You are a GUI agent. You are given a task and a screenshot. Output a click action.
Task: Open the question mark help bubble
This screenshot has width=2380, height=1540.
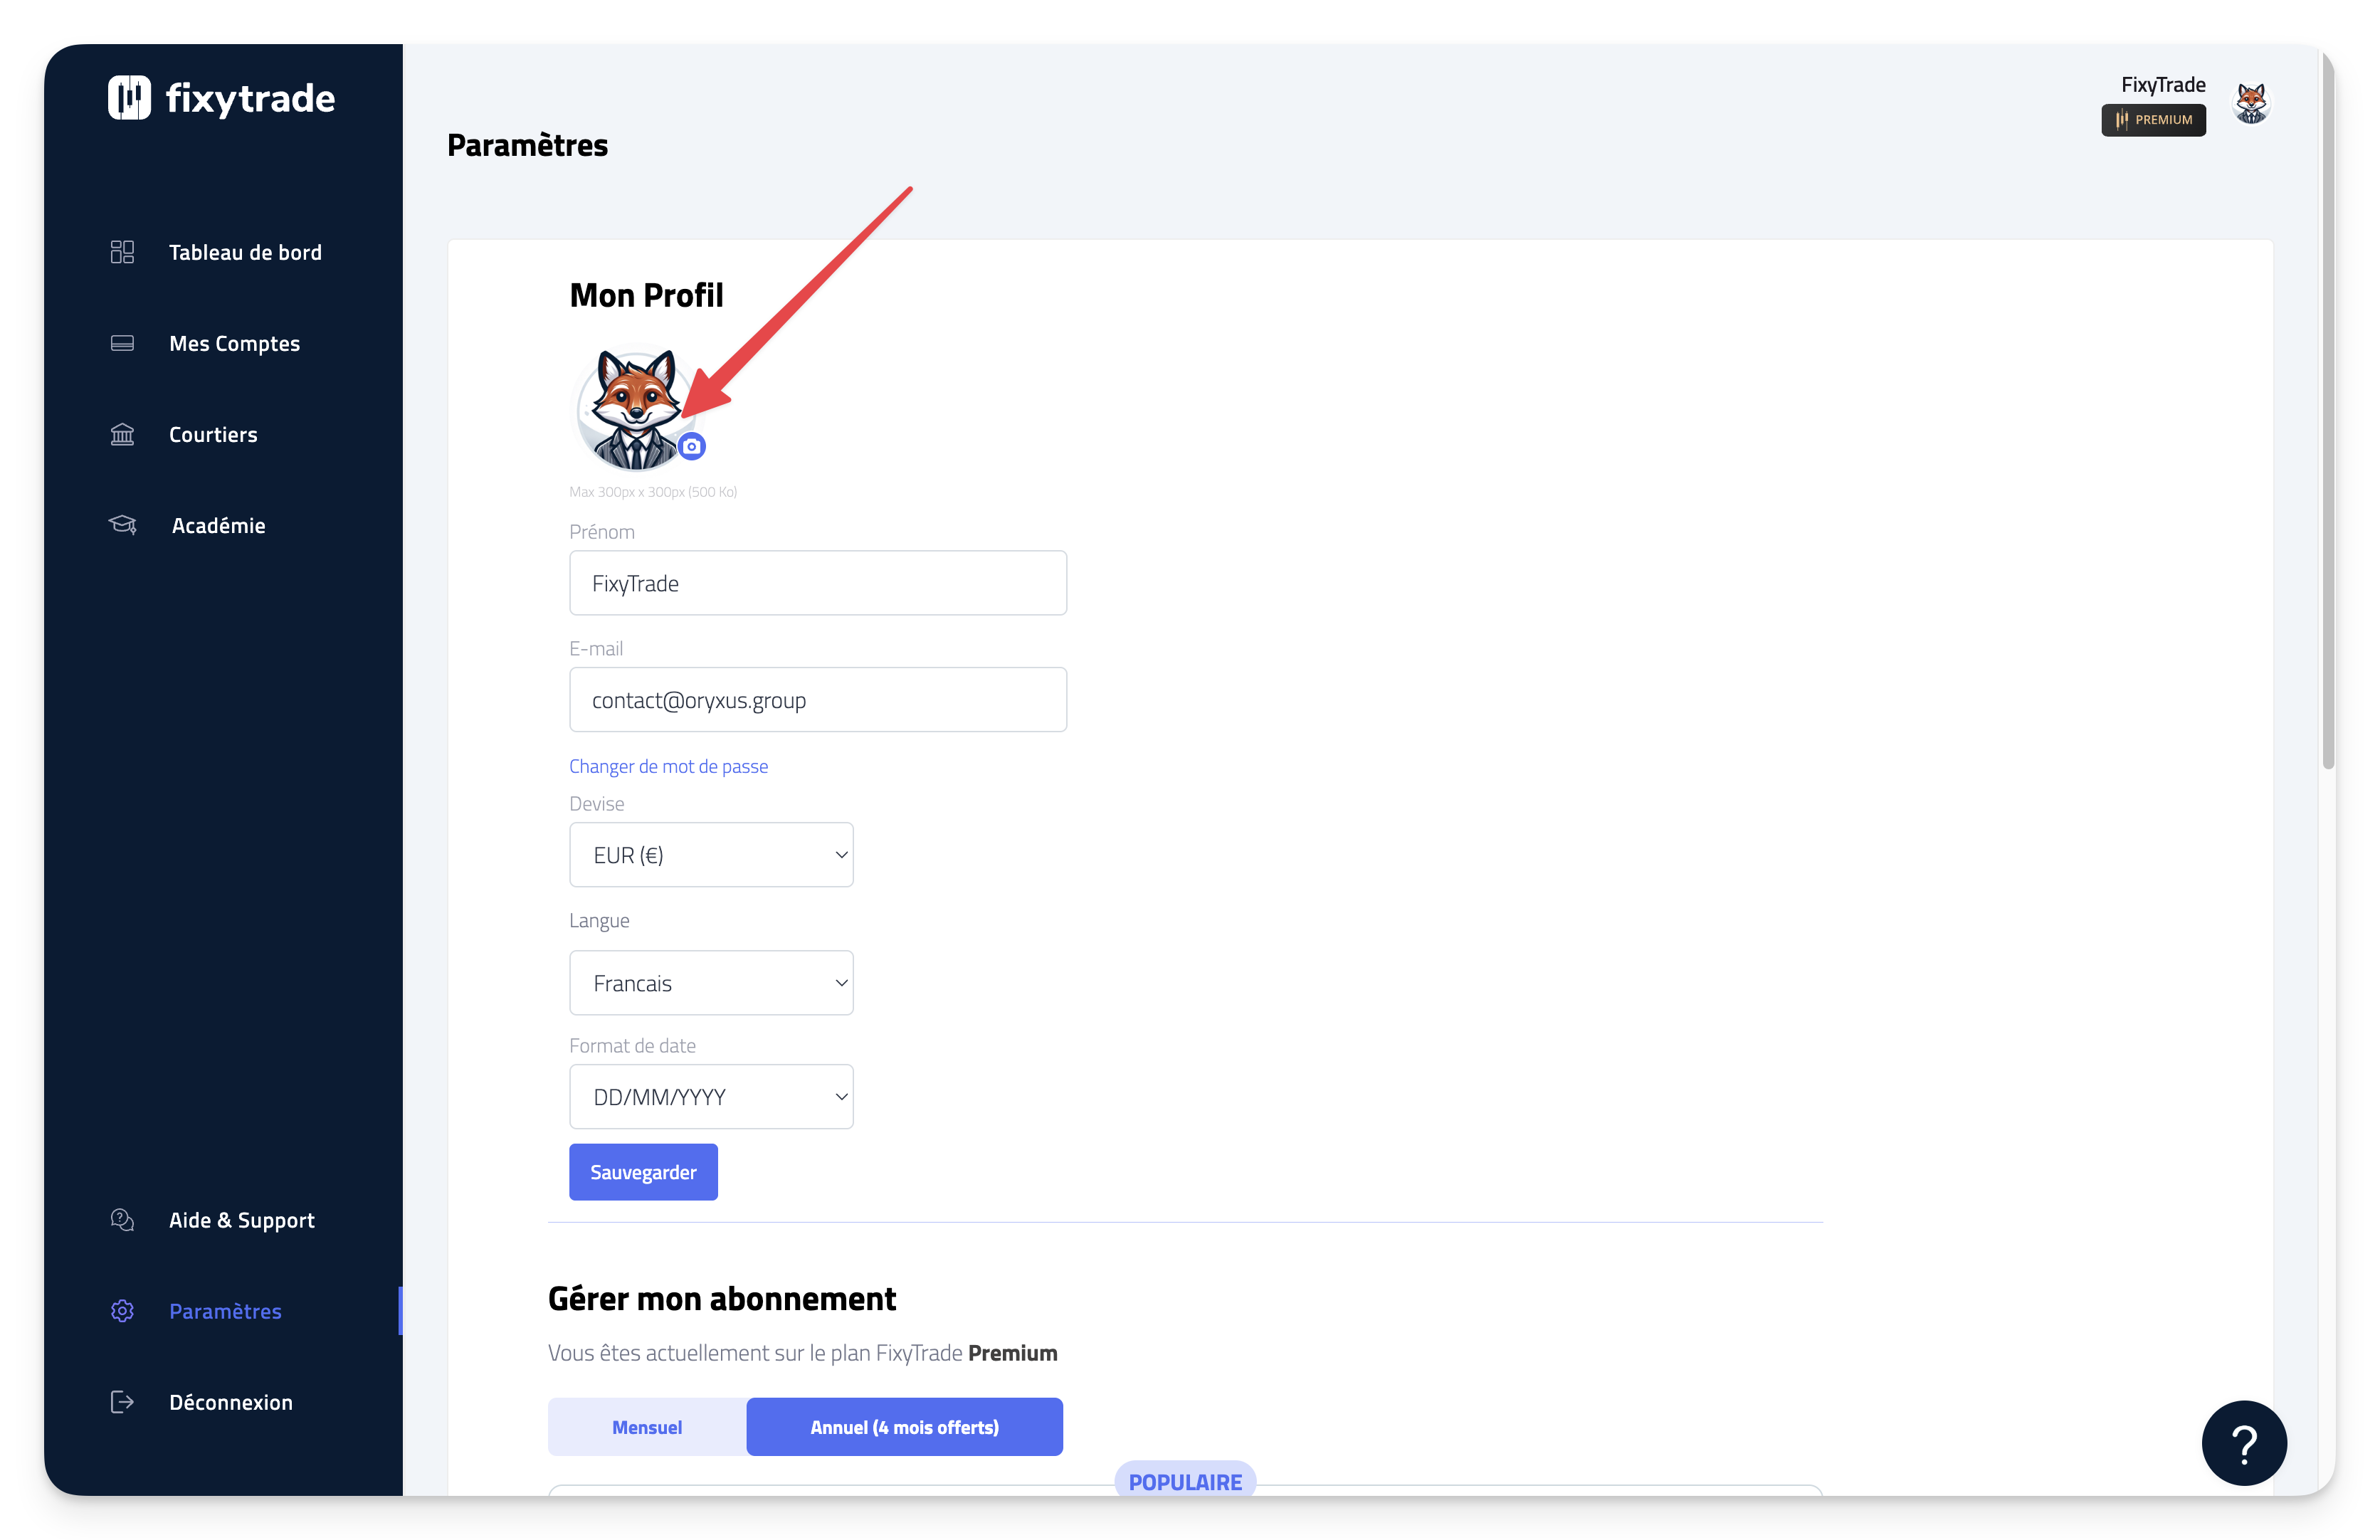coord(2243,1443)
